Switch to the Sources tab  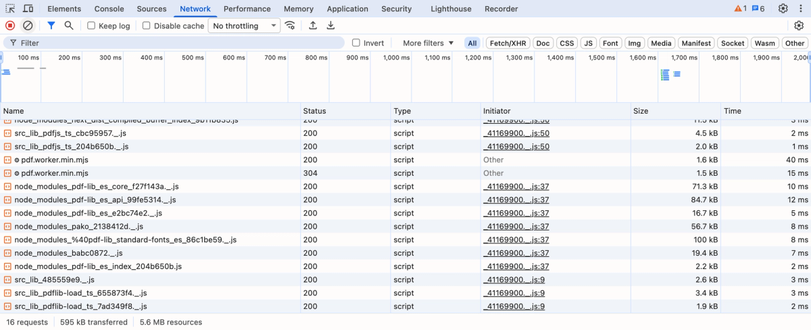151,9
